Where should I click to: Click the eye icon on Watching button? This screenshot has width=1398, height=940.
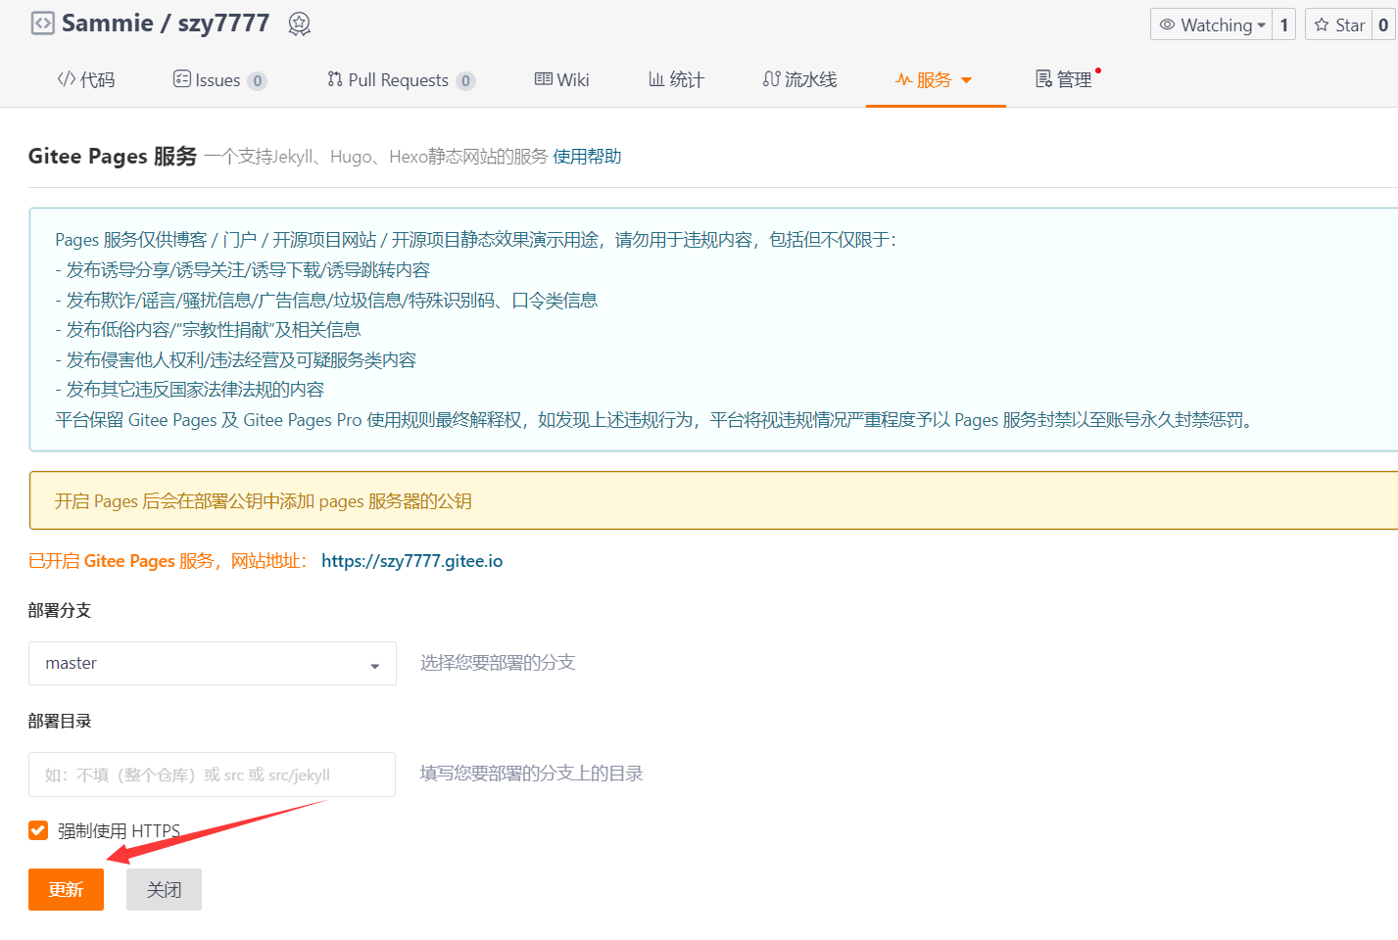(x=1167, y=24)
